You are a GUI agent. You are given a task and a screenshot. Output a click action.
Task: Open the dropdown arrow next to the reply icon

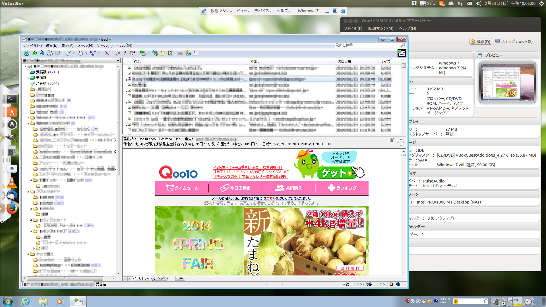coord(86,53)
